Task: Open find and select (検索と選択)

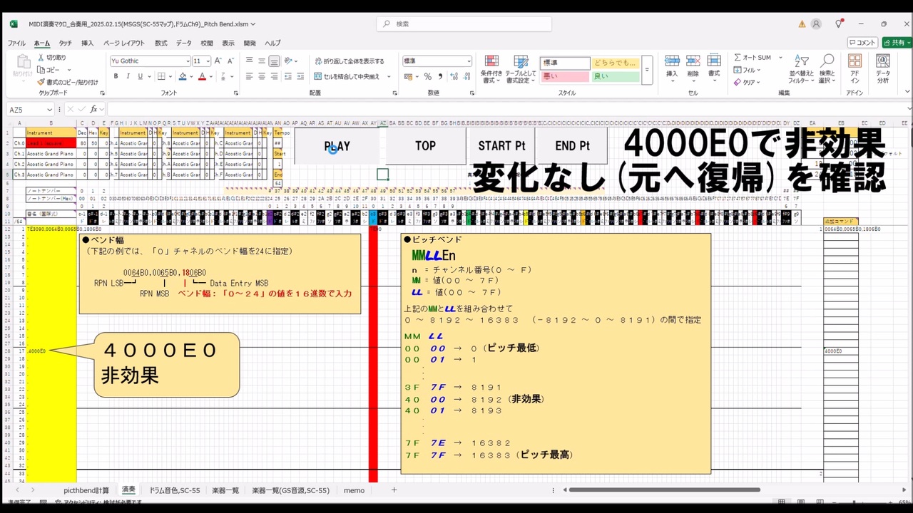Action: tap(827, 70)
